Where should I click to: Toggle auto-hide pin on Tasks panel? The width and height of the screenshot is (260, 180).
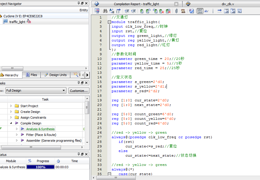pos(79,83)
